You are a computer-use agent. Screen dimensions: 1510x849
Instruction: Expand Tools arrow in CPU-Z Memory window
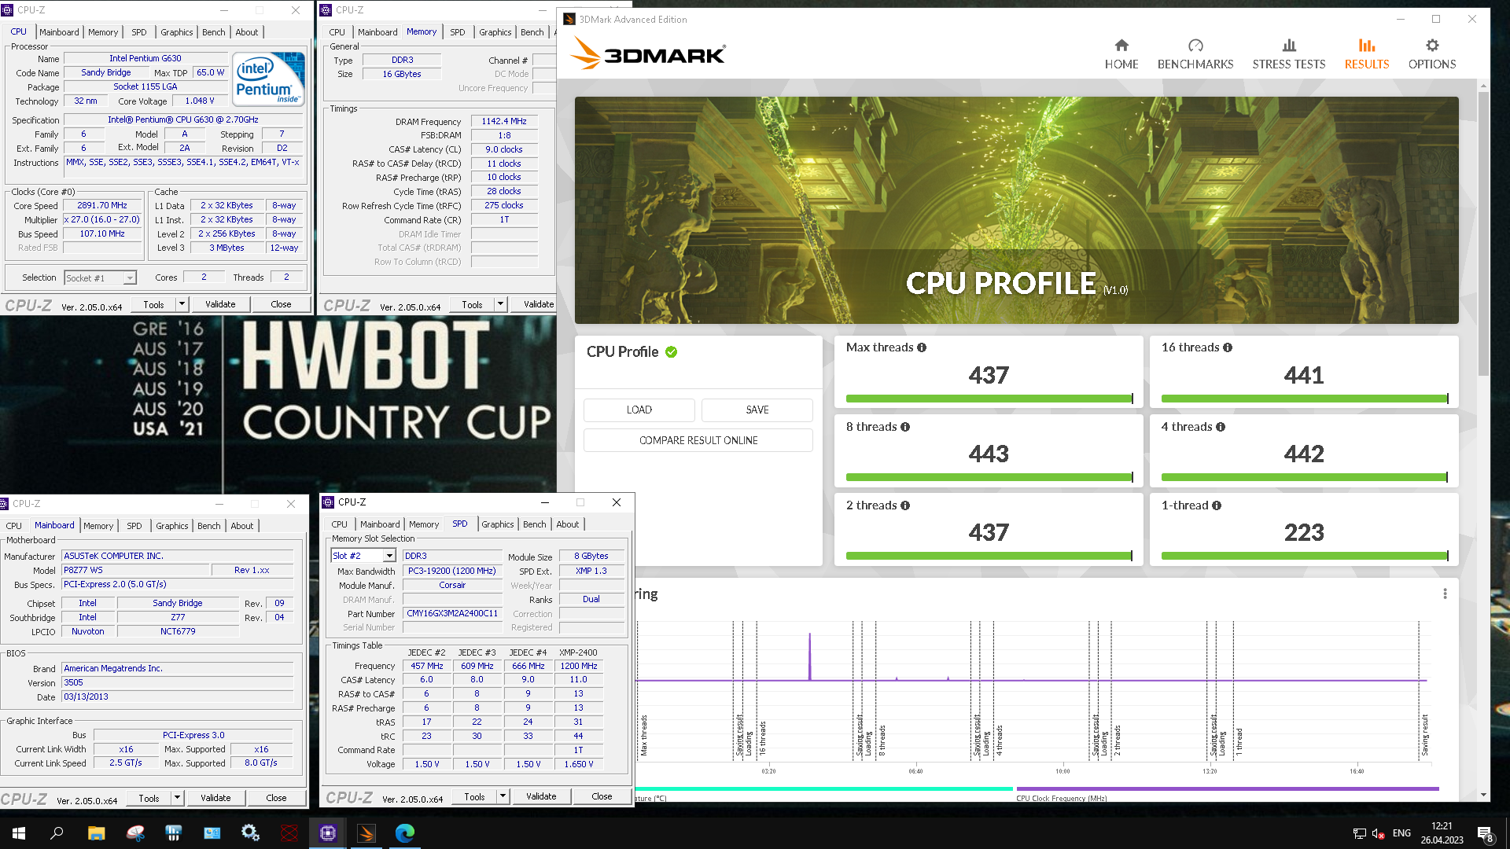(x=500, y=305)
